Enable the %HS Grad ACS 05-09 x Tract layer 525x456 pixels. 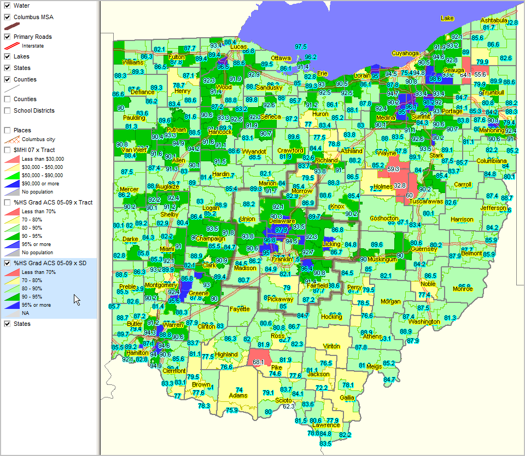pos(7,201)
